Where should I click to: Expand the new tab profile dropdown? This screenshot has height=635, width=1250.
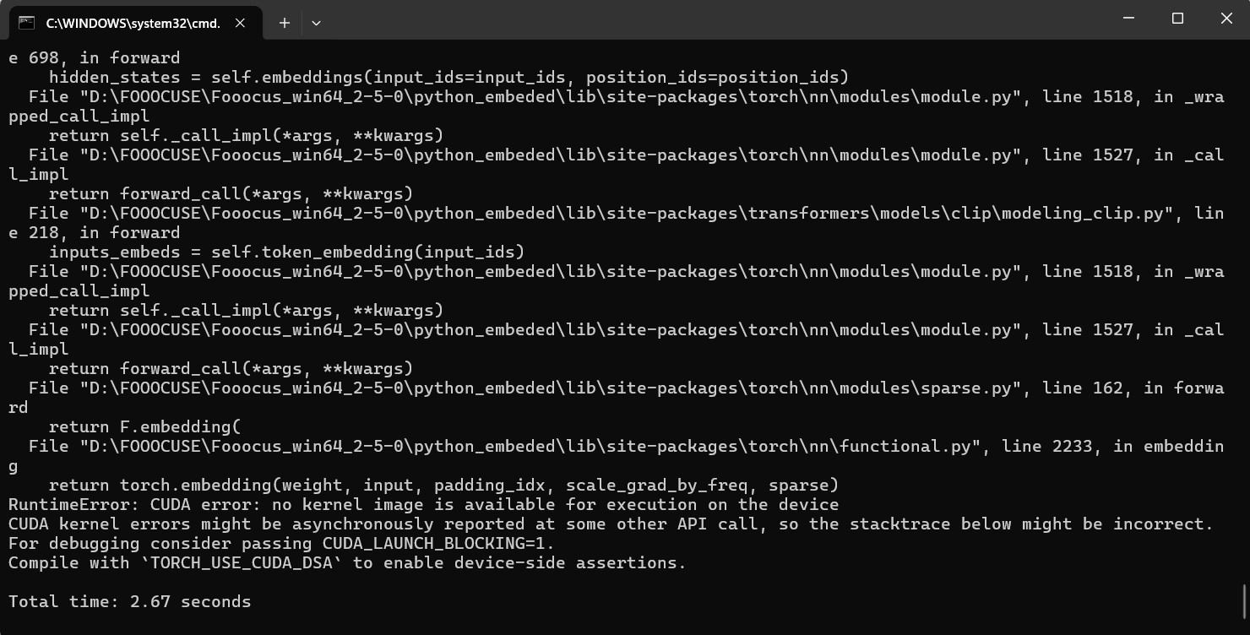[316, 23]
